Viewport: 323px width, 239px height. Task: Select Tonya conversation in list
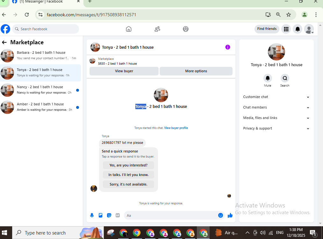[x=40, y=73]
